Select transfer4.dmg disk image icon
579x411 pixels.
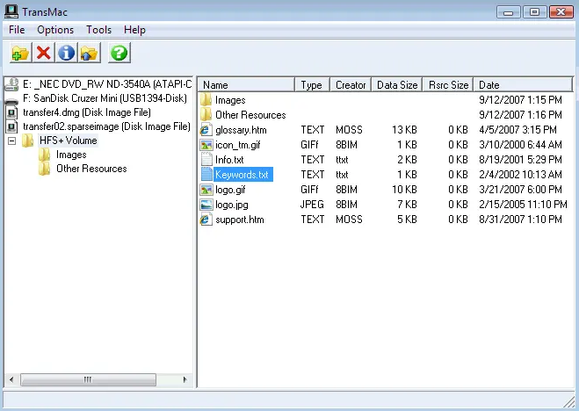pyautogui.click(x=12, y=112)
